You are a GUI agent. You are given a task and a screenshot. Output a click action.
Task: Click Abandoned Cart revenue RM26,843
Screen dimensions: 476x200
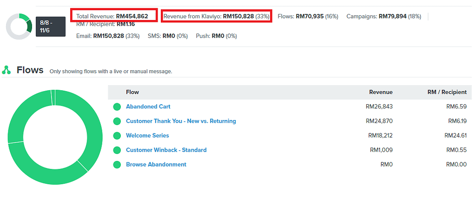point(379,107)
